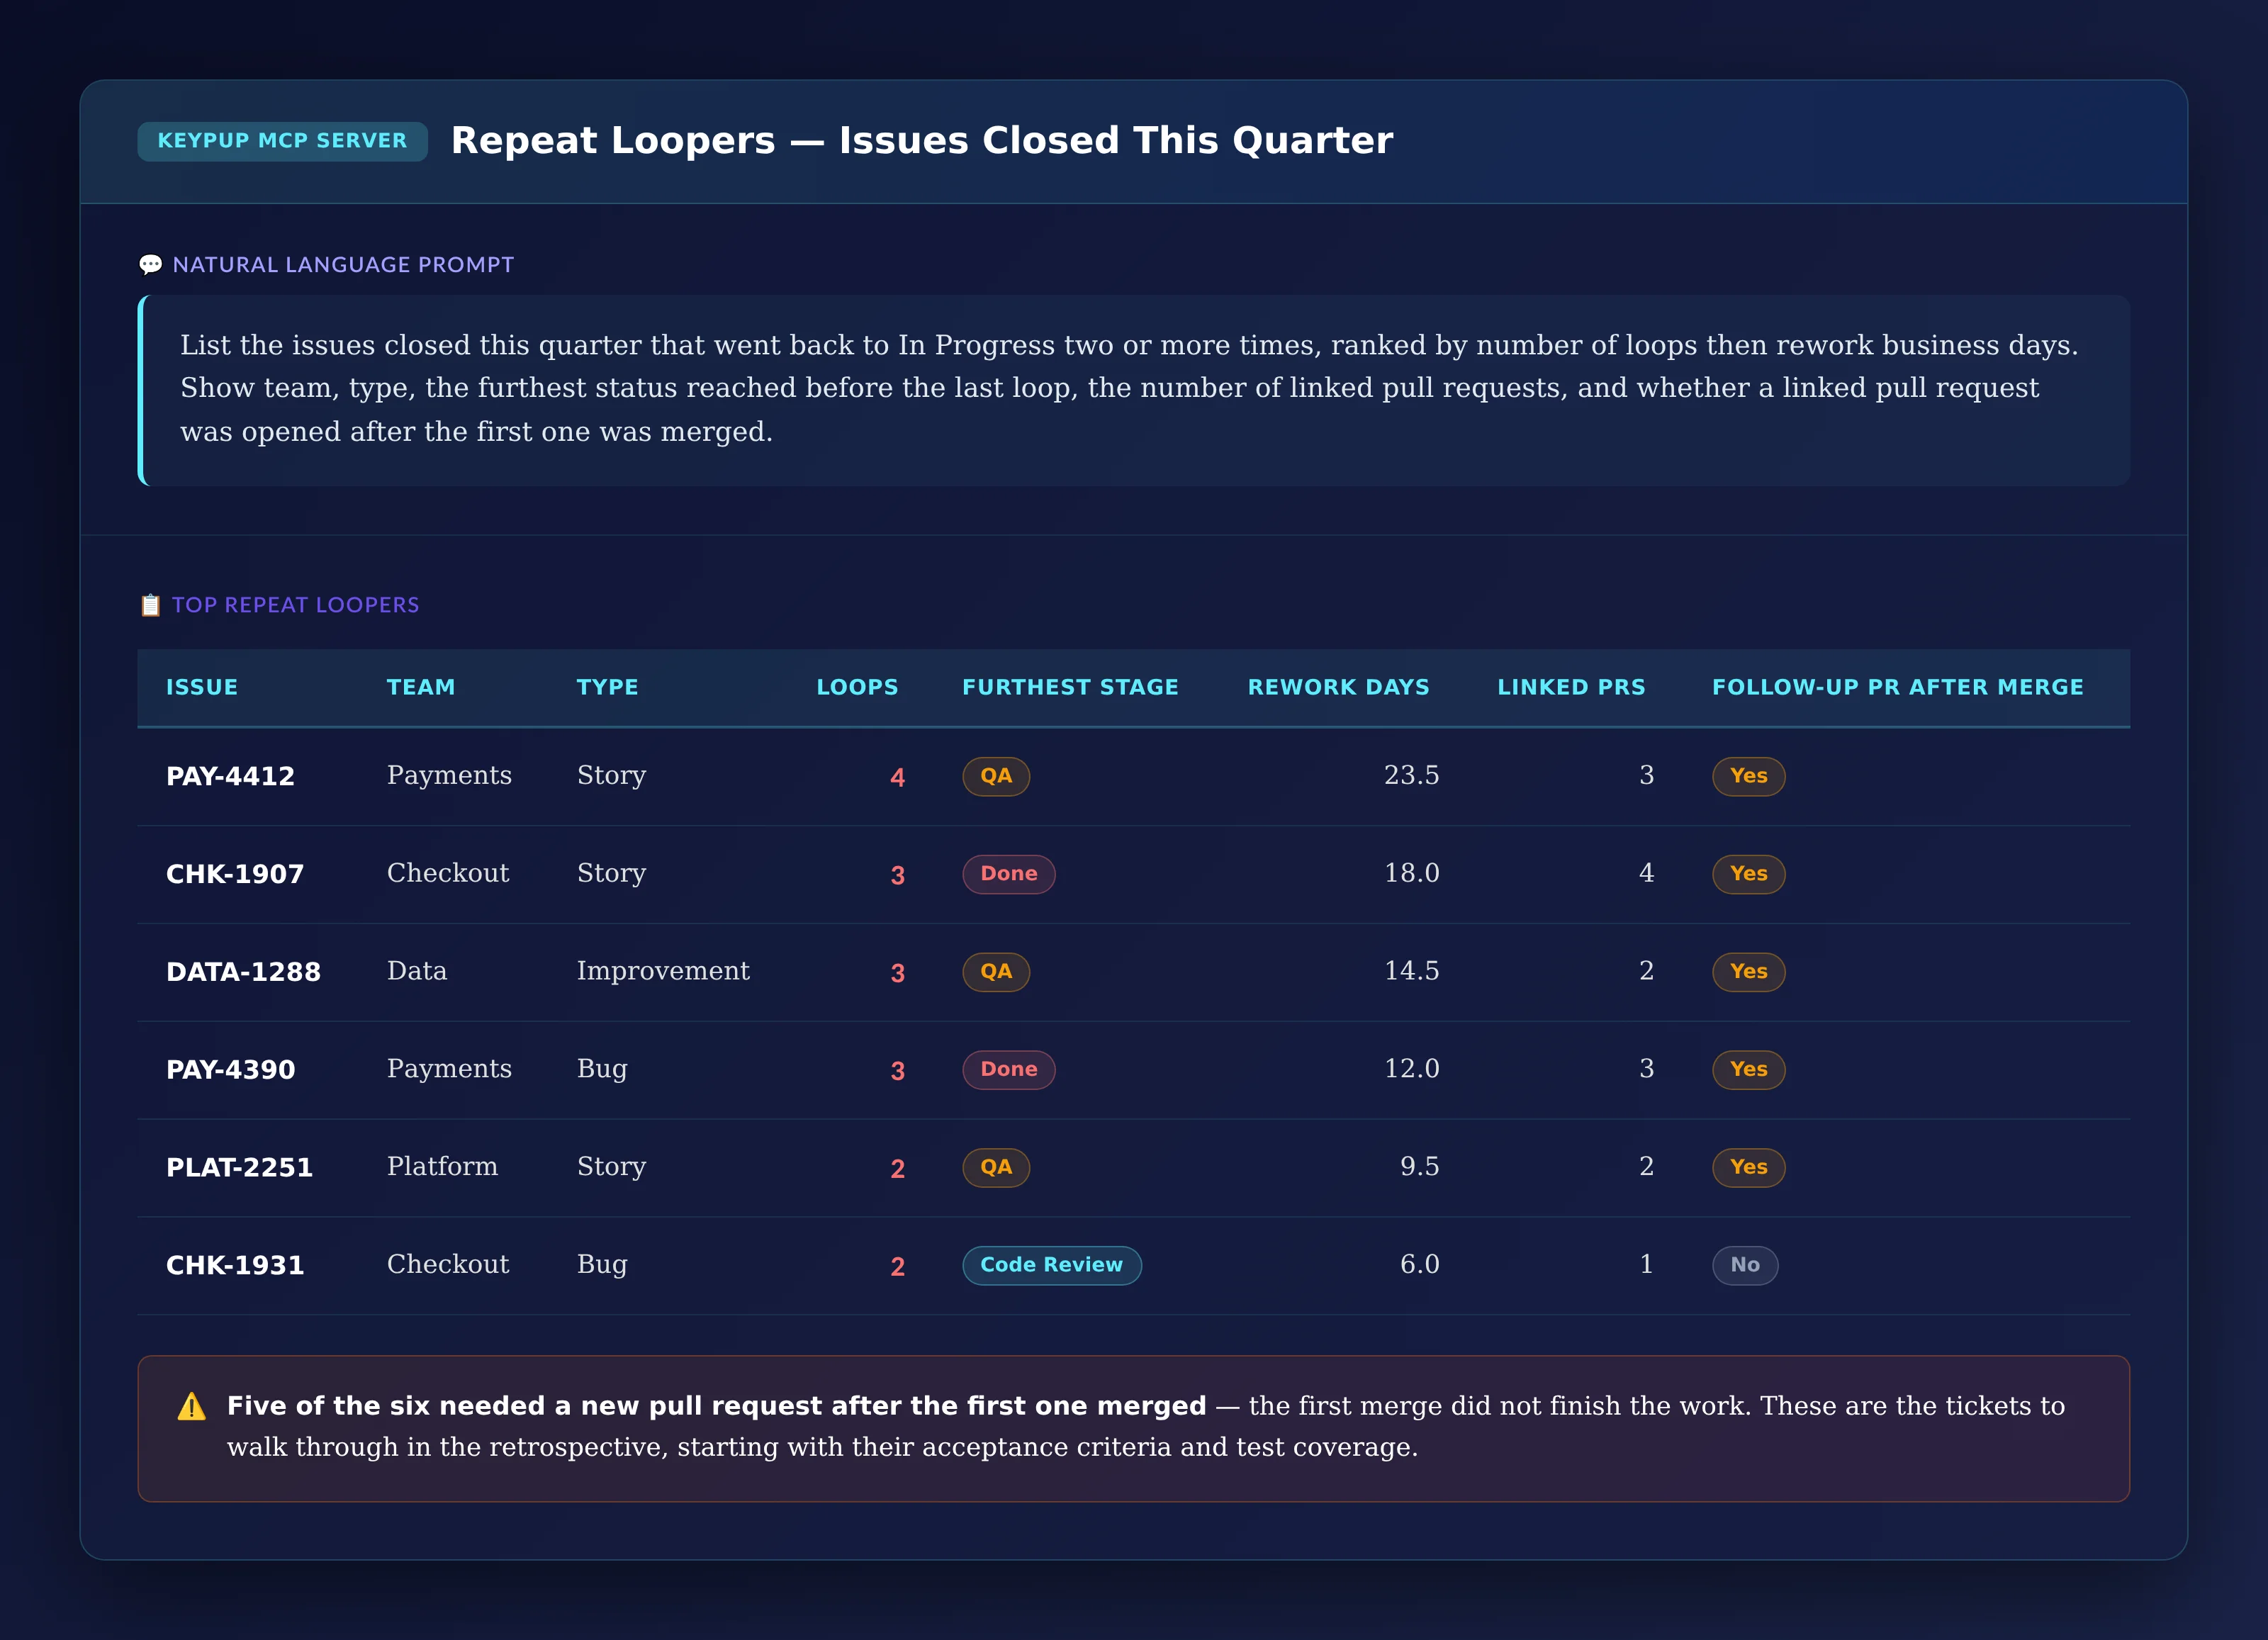Click the rework days value 18.0
2268x1640 pixels.
1411,874
